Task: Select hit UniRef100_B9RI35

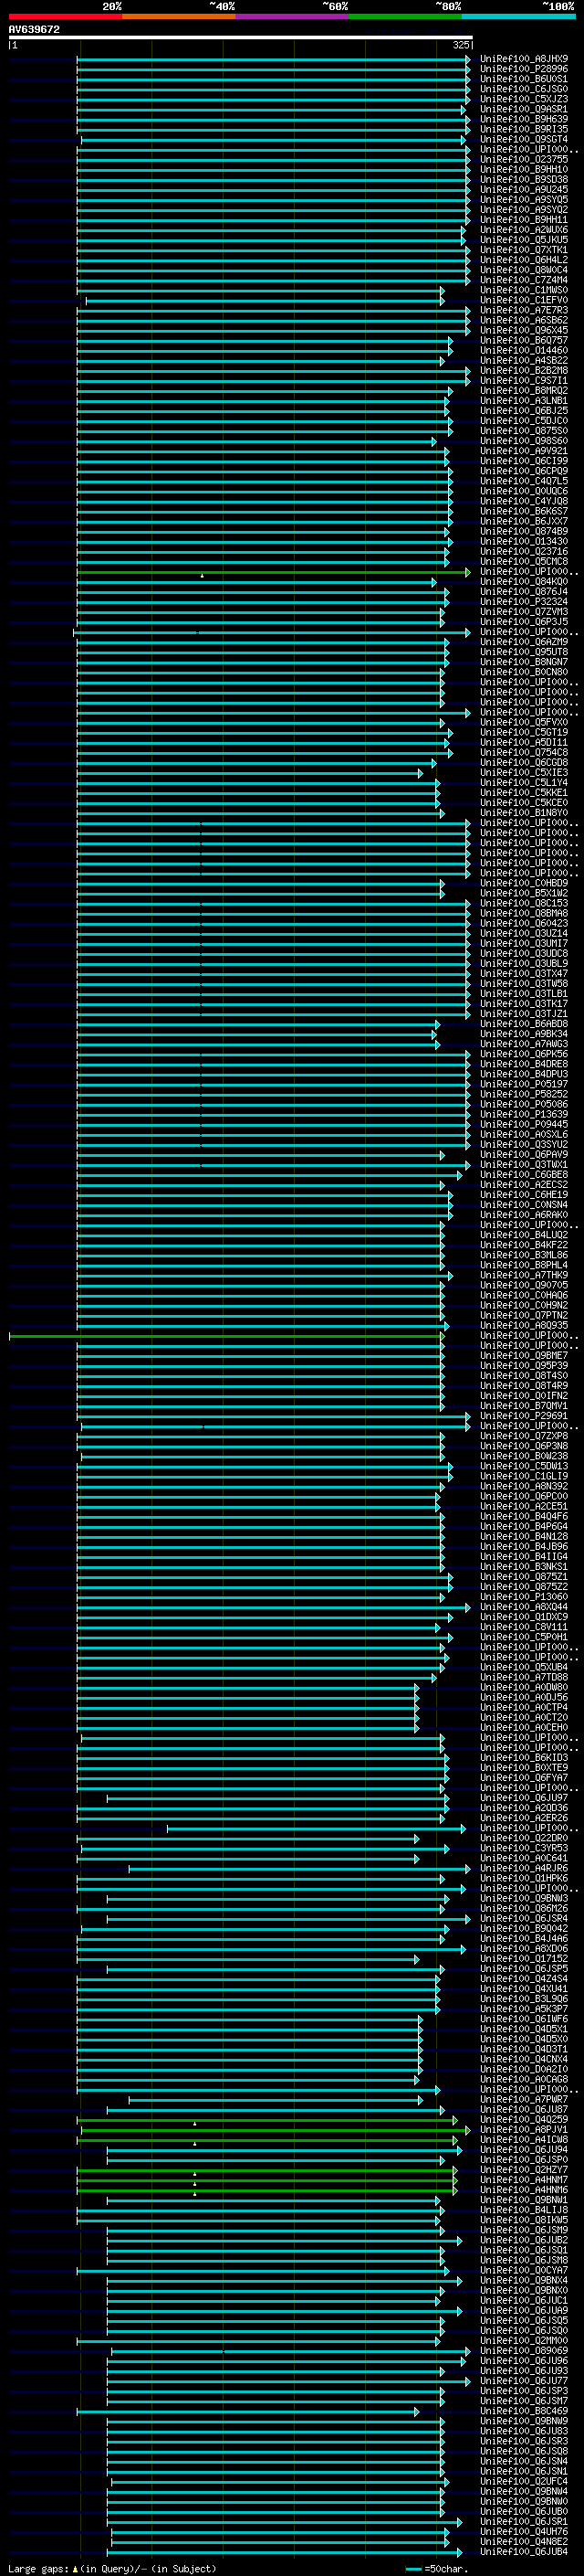Action: click(524, 129)
